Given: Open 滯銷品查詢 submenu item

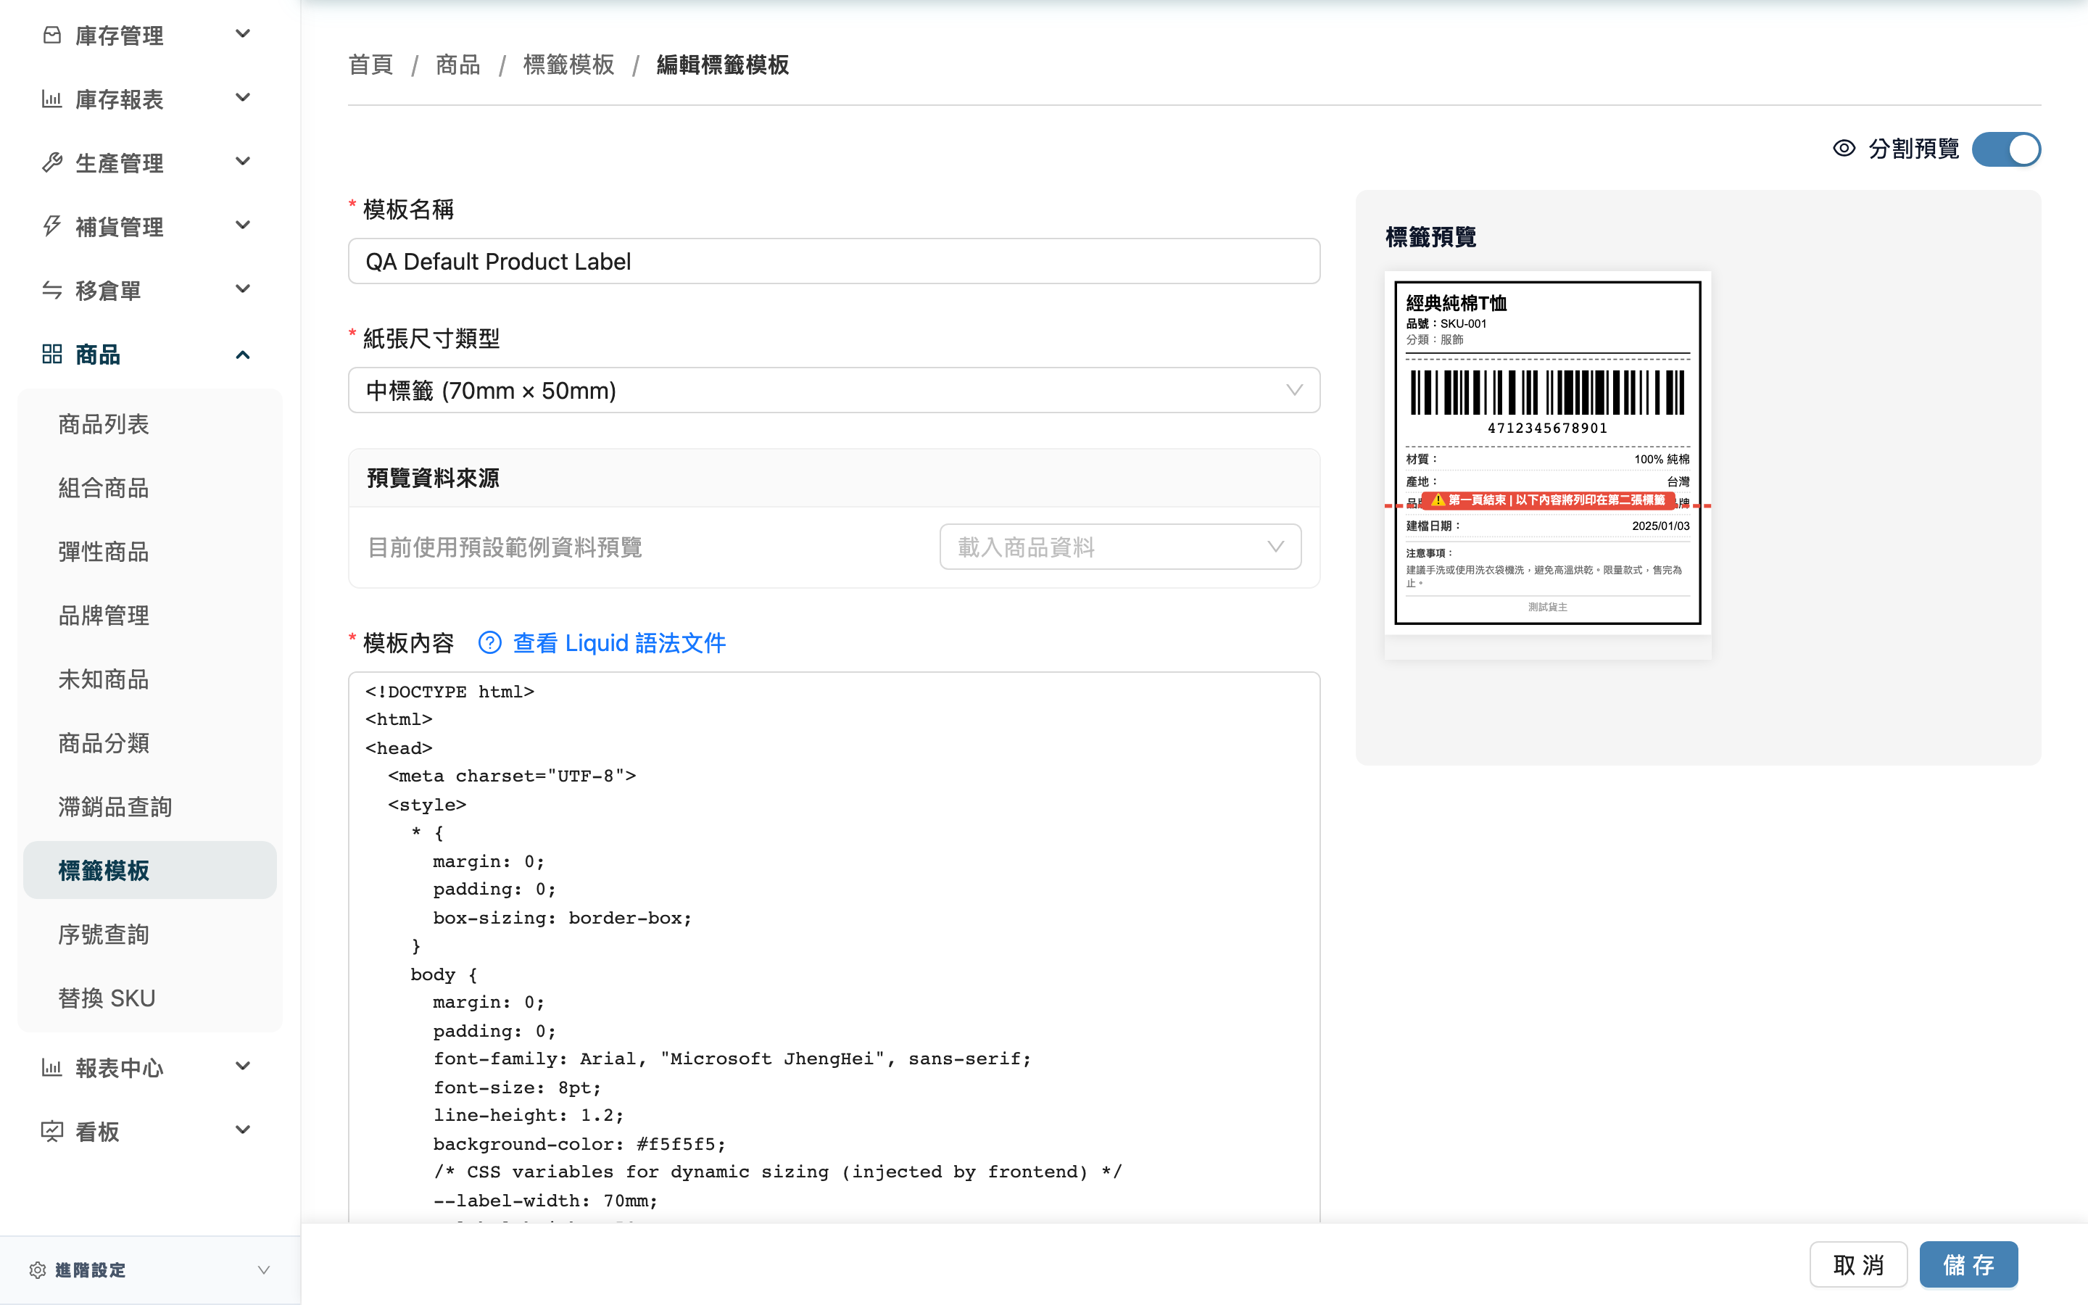Looking at the screenshot, I should coord(150,807).
